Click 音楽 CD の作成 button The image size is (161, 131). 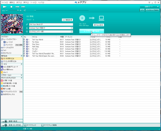[x=12, y=125]
